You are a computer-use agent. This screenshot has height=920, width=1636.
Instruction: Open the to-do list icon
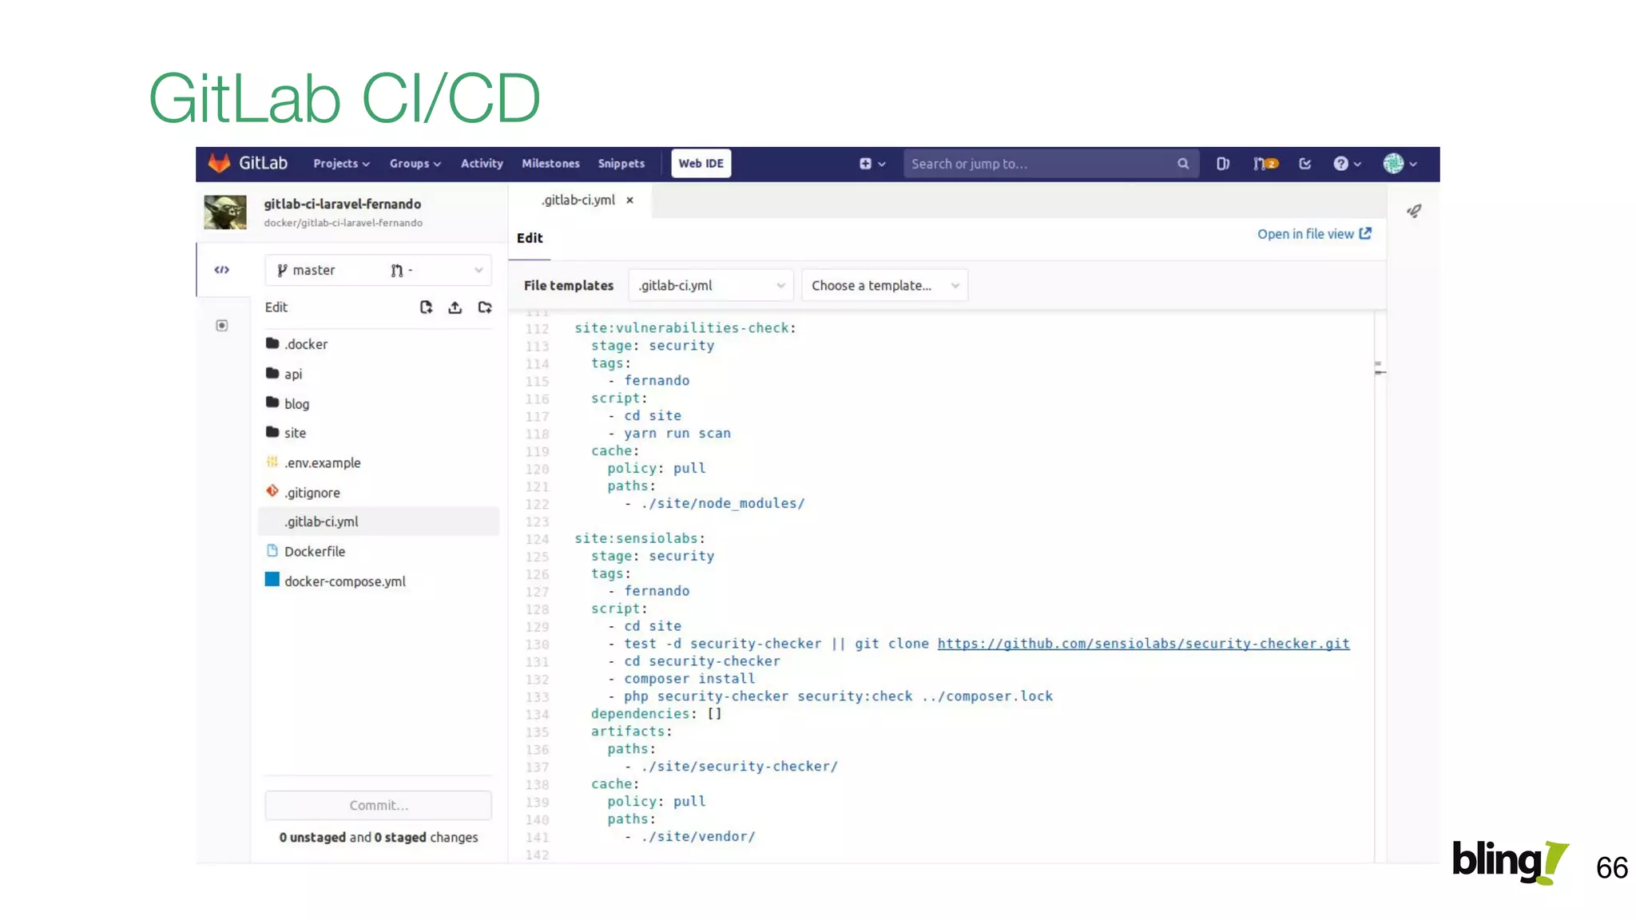tap(1305, 164)
